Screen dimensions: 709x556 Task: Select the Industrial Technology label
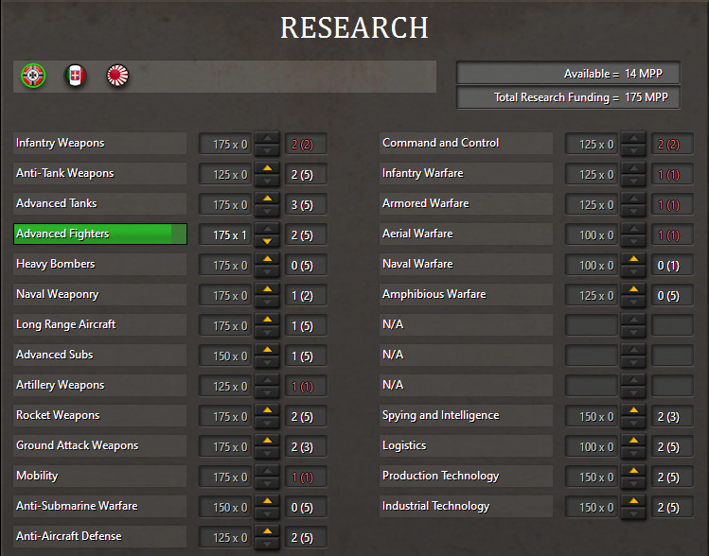466,506
